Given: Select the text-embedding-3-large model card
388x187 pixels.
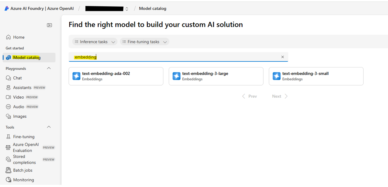Looking at the screenshot, I should pyautogui.click(x=216, y=76).
